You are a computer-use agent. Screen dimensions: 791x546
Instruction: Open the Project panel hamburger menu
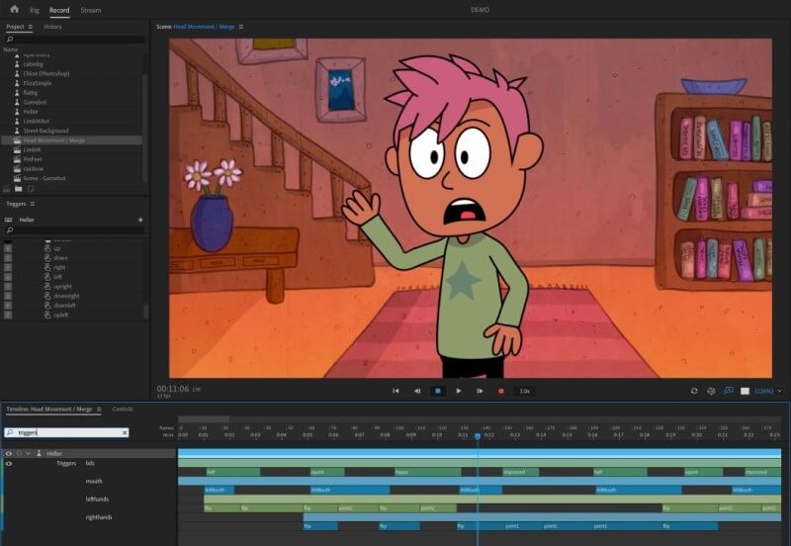31,27
